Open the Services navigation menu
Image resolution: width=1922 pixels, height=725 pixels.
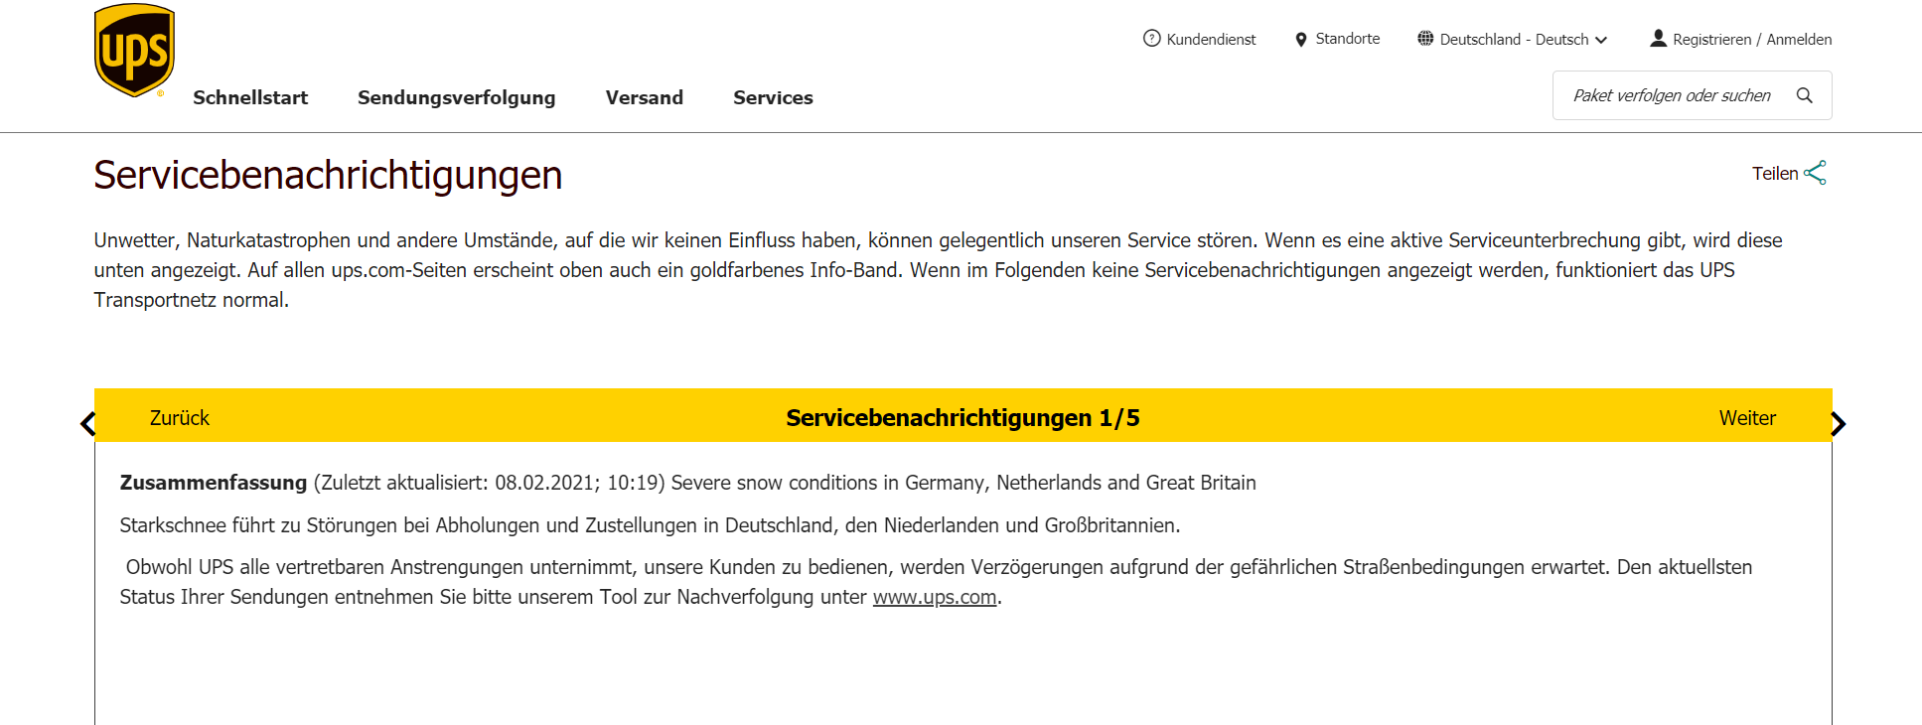[773, 97]
